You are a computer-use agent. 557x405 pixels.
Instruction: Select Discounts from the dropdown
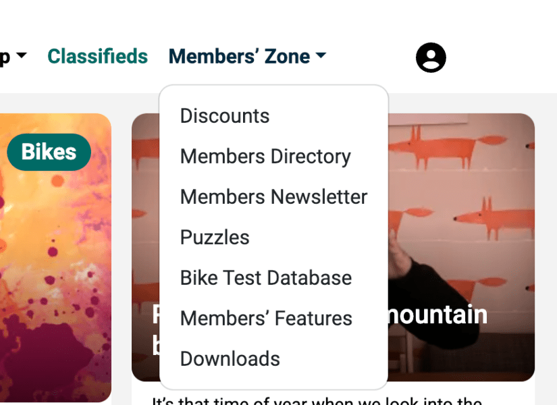click(225, 116)
